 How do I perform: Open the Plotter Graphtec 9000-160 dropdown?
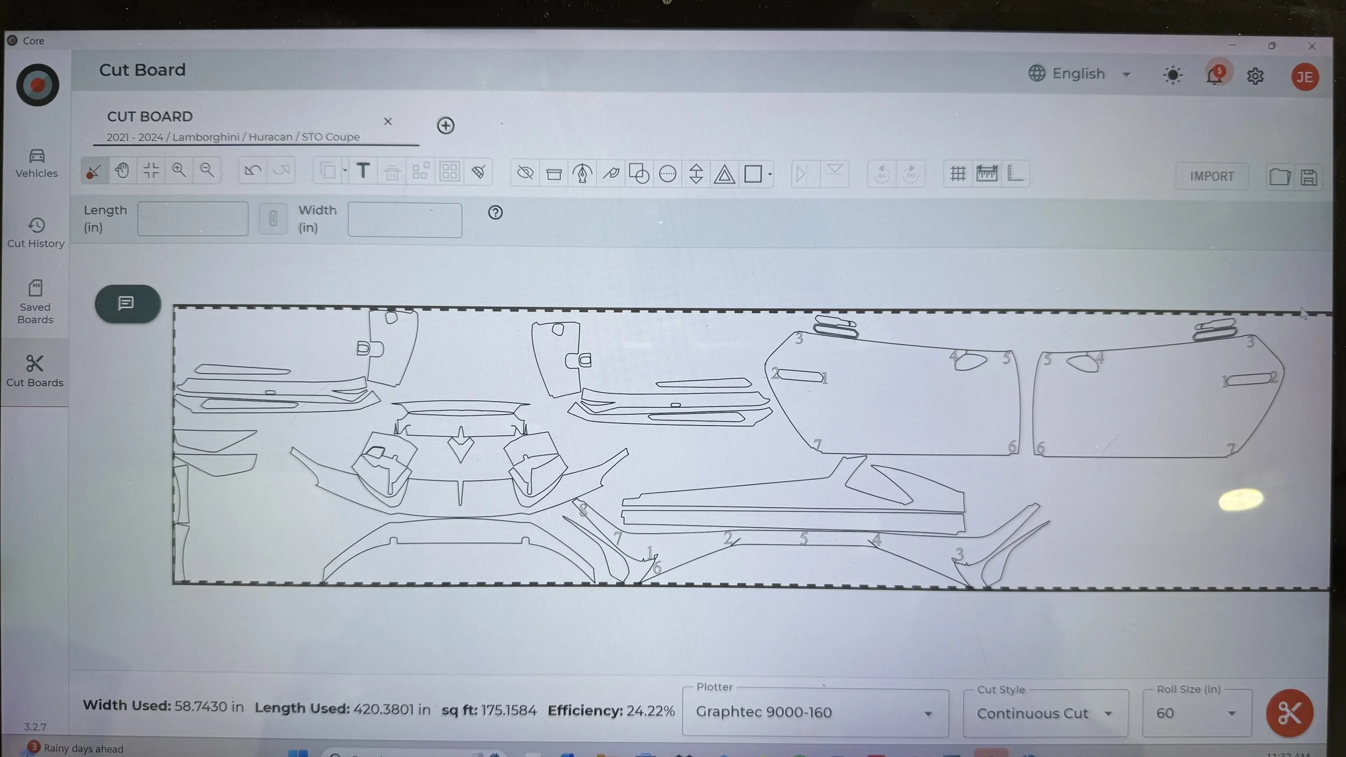[815, 713]
